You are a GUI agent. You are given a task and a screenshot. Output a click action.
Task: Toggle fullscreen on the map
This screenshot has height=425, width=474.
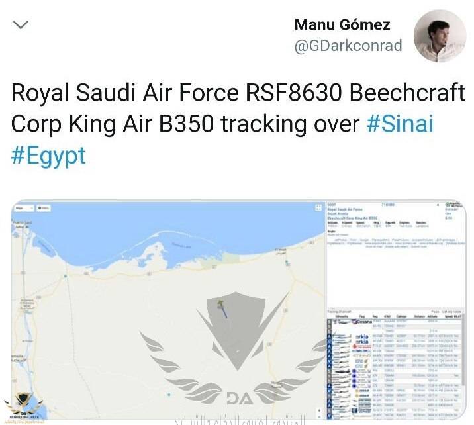(x=319, y=208)
